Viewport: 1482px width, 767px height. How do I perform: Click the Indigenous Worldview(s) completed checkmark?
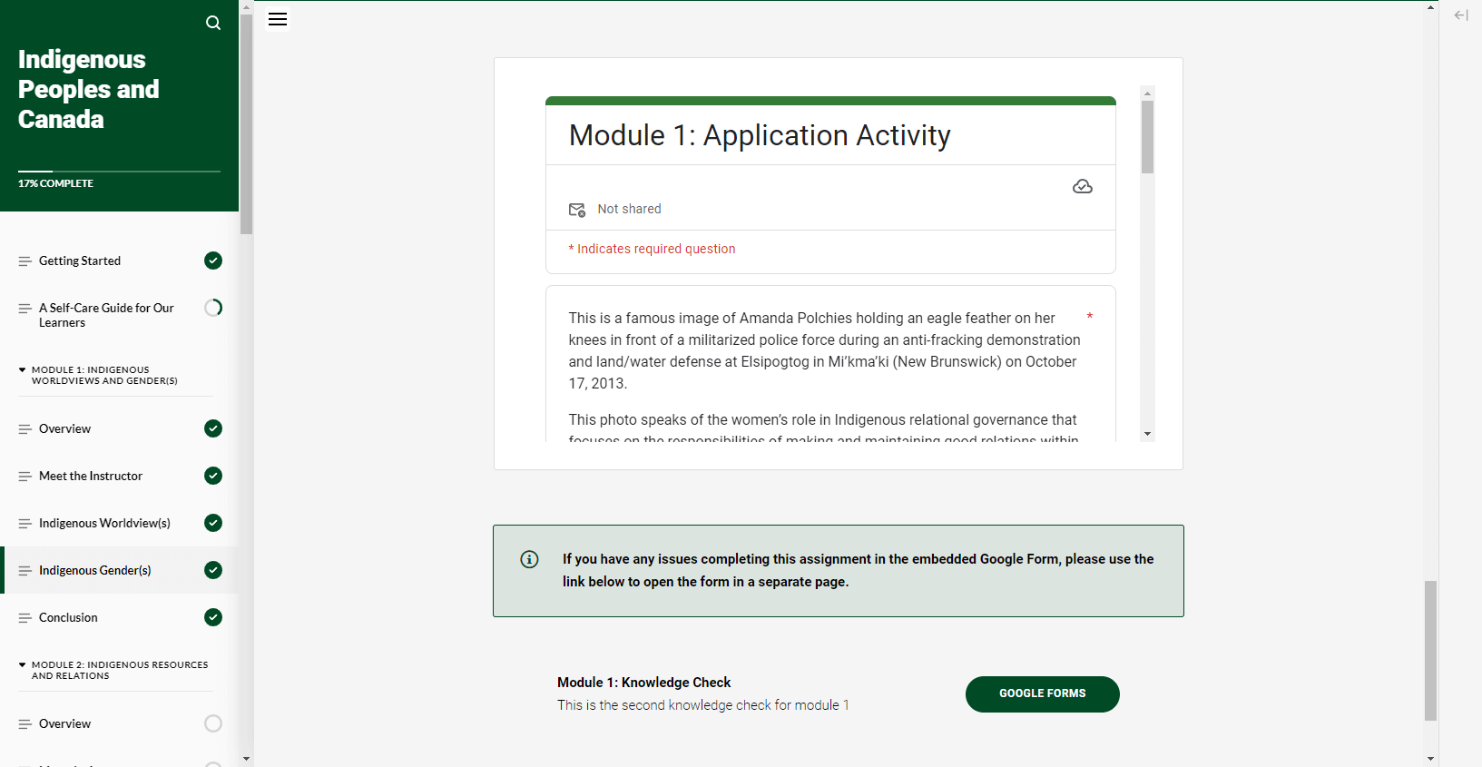pos(213,523)
